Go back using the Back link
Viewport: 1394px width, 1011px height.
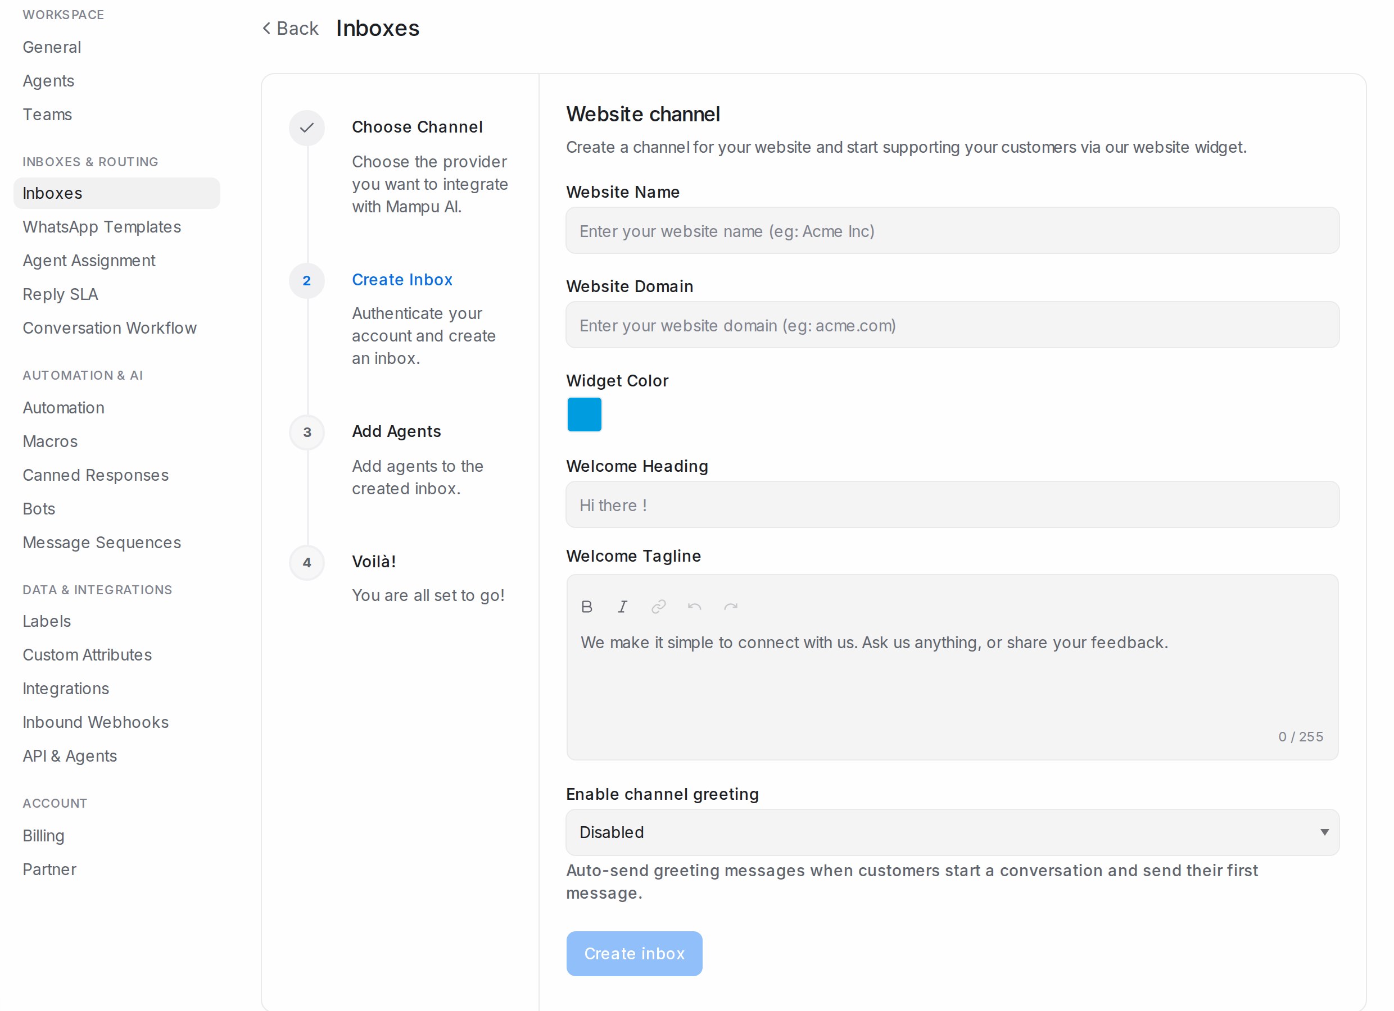[291, 28]
